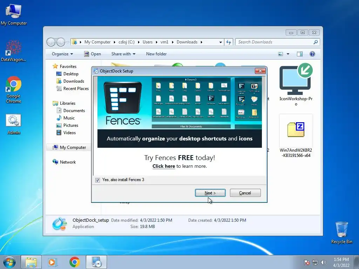Viewport: 359px width, 269px height.
Task: Click the volume speaker tray icon
Action: 323,262
